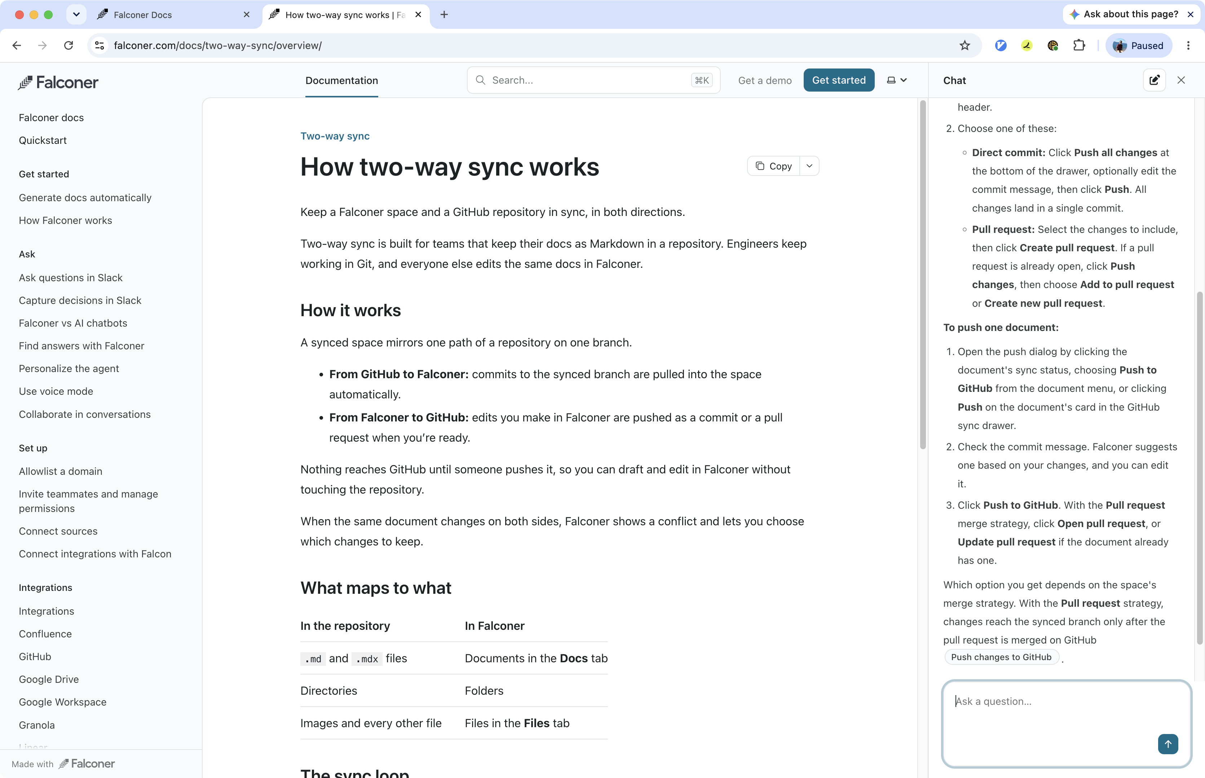Viewport: 1205px width, 778px height.
Task: Click the Get started button
Action: [839, 80]
